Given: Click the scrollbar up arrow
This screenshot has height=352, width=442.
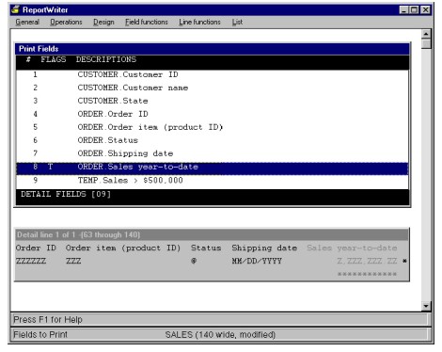Looking at the screenshot, I should click(426, 34).
